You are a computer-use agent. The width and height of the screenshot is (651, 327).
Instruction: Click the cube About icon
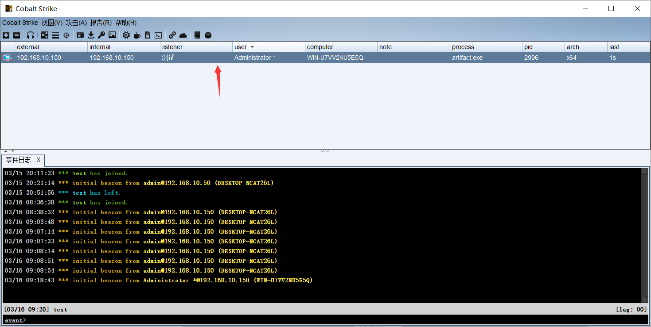[x=208, y=35]
